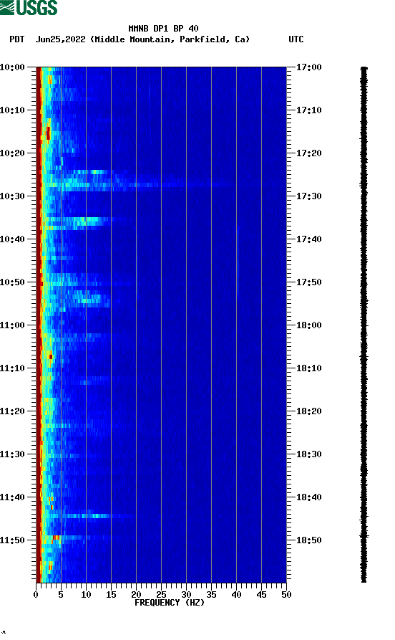The image size is (395, 640).
Task: Click the 10:20 PDT time label
Action: [12, 153]
